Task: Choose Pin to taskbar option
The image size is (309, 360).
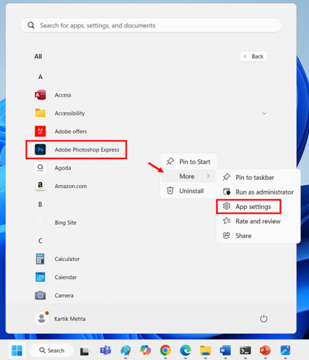Action: pyautogui.click(x=258, y=177)
